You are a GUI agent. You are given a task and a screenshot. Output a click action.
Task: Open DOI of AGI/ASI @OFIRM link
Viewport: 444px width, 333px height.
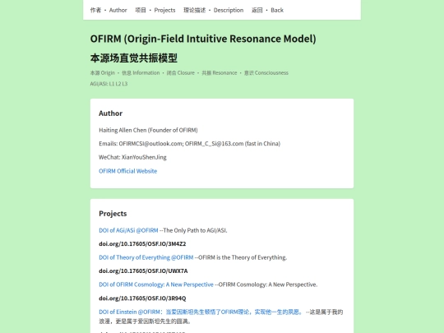click(x=128, y=230)
